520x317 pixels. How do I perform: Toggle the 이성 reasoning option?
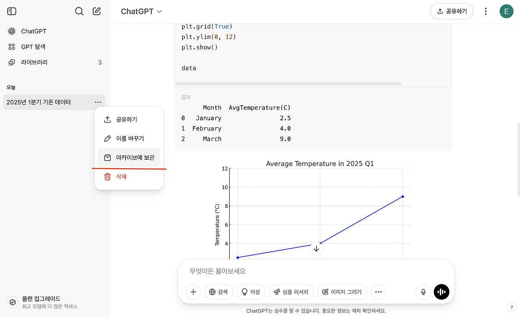(x=251, y=292)
